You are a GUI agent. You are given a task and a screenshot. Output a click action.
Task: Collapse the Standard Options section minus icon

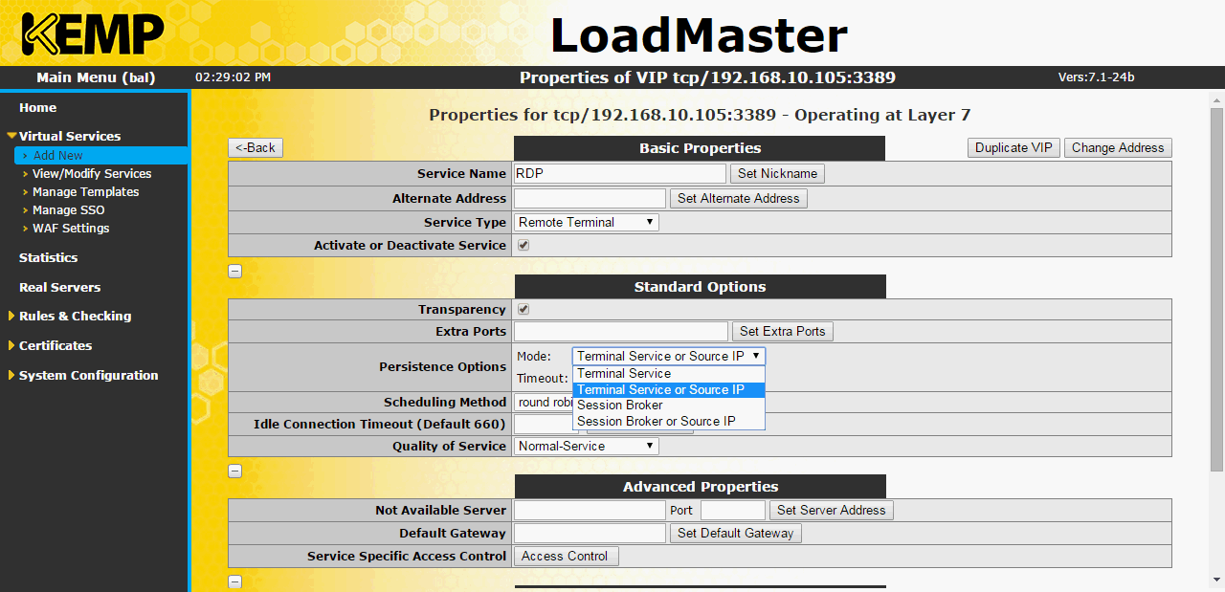point(235,471)
